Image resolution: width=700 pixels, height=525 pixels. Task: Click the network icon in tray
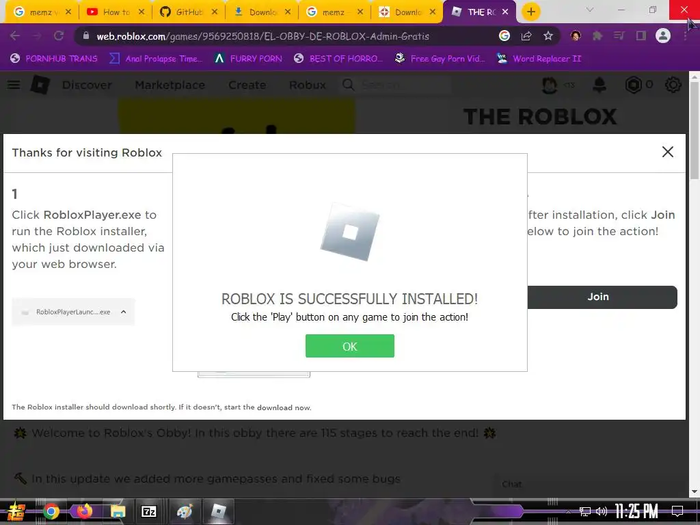(x=584, y=511)
